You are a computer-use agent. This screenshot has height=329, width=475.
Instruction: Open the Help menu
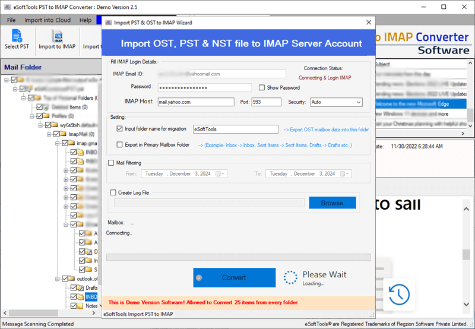(85, 20)
